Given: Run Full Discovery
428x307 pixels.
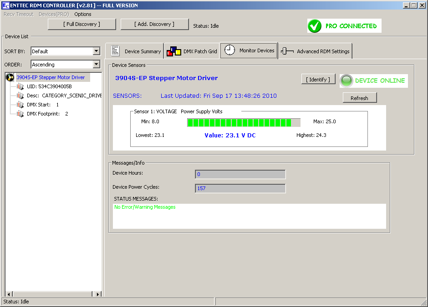Looking at the screenshot, I should click(82, 24).
